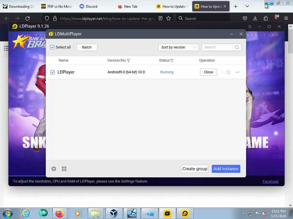Image resolution: width=293 pixels, height=219 pixels.
Task: Launch Internet Explorer from taskbar
Action: coord(25,213)
